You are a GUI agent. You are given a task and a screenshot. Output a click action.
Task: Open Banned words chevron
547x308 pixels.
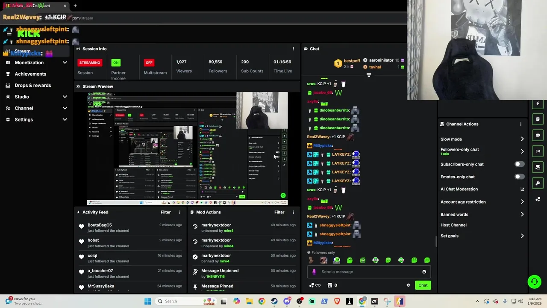pos(522,214)
